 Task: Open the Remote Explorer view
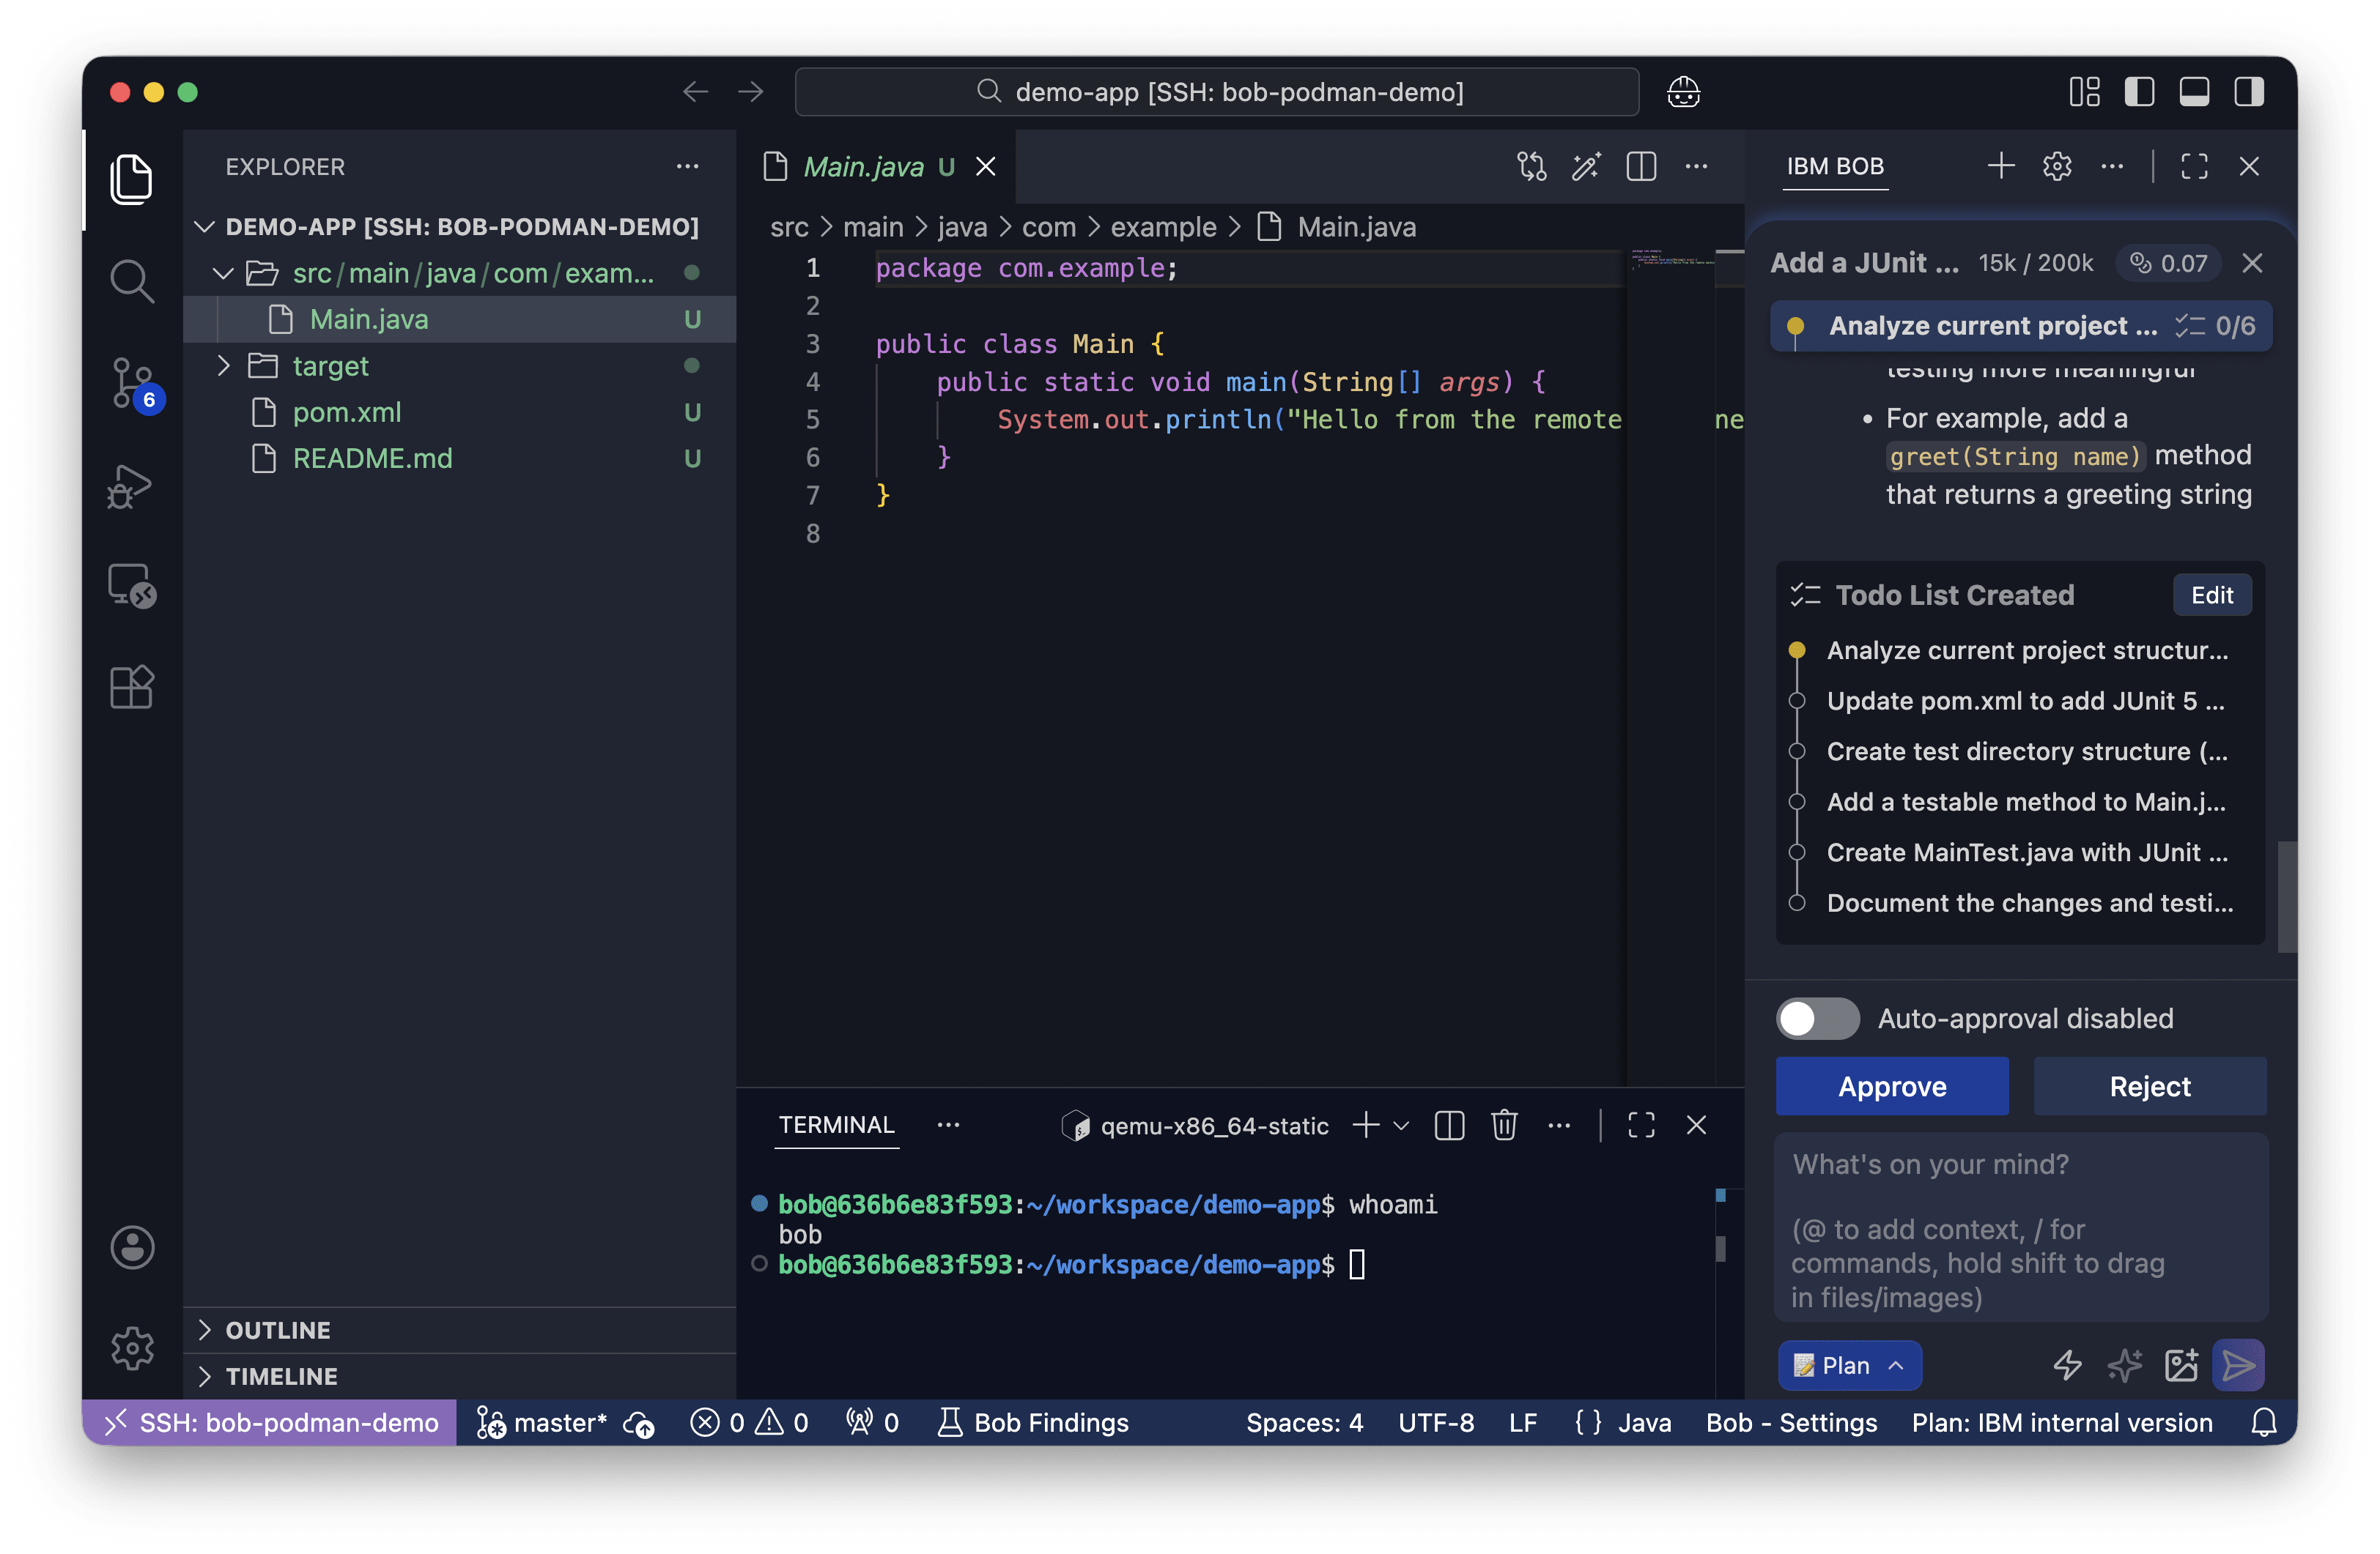click(131, 587)
